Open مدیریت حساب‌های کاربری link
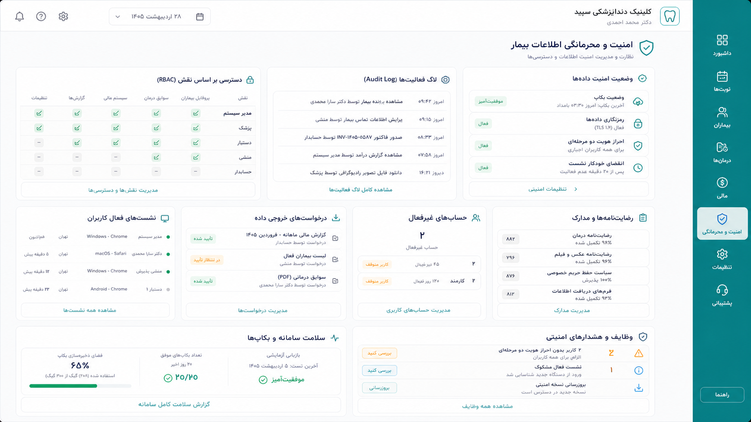This screenshot has height=422, width=751. click(x=418, y=310)
